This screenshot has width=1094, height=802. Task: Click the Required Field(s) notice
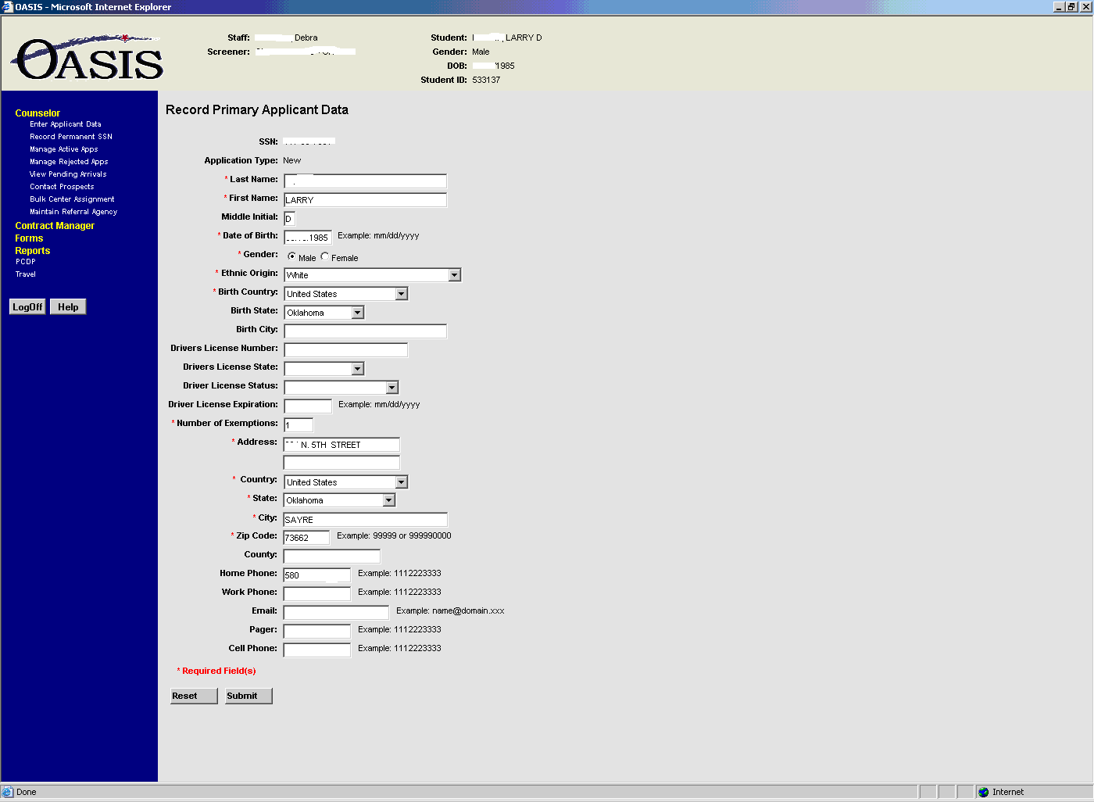[216, 671]
